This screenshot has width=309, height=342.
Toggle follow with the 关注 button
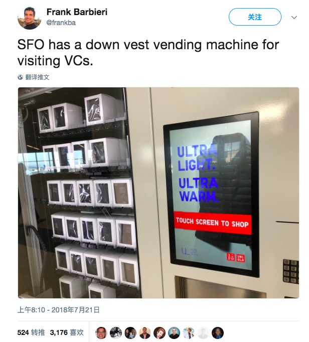(x=255, y=17)
